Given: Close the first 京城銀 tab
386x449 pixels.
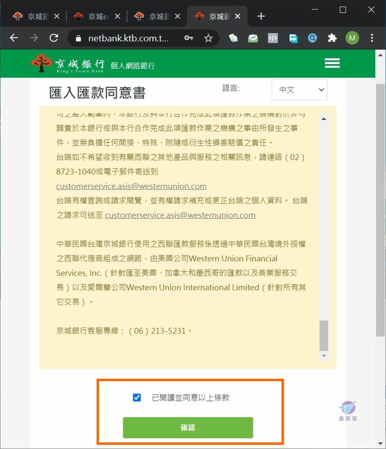Looking at the screenshot, I should 57,16.
